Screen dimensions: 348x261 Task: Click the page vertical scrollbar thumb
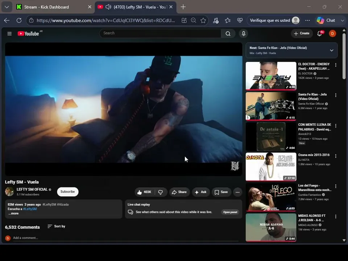pos(344,56)
